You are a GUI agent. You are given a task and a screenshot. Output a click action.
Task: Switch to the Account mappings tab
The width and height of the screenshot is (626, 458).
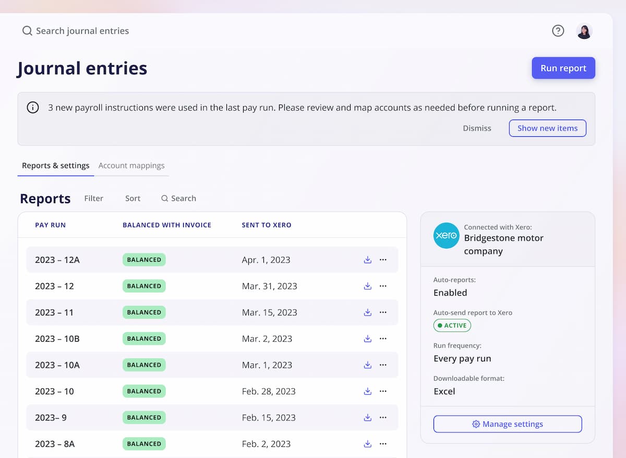[x=131, y=166]
